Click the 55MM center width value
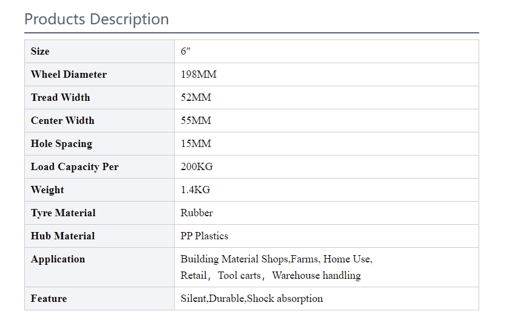 tap(196, 120)
